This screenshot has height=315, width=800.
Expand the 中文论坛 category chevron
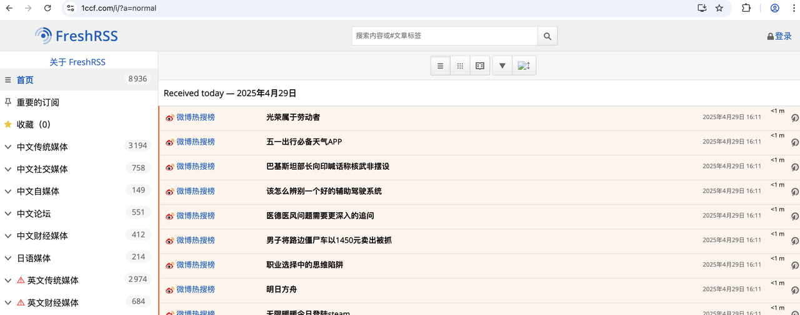(x=8, y=214)
